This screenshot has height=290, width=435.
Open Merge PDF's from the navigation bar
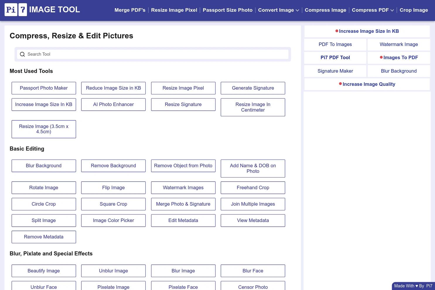click(x=130, y=10)
